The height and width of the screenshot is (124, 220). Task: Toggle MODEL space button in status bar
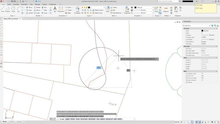(x=177, y=122)
